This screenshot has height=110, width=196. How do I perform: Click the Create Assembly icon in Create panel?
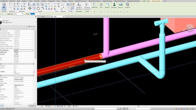tap(69, 5)
